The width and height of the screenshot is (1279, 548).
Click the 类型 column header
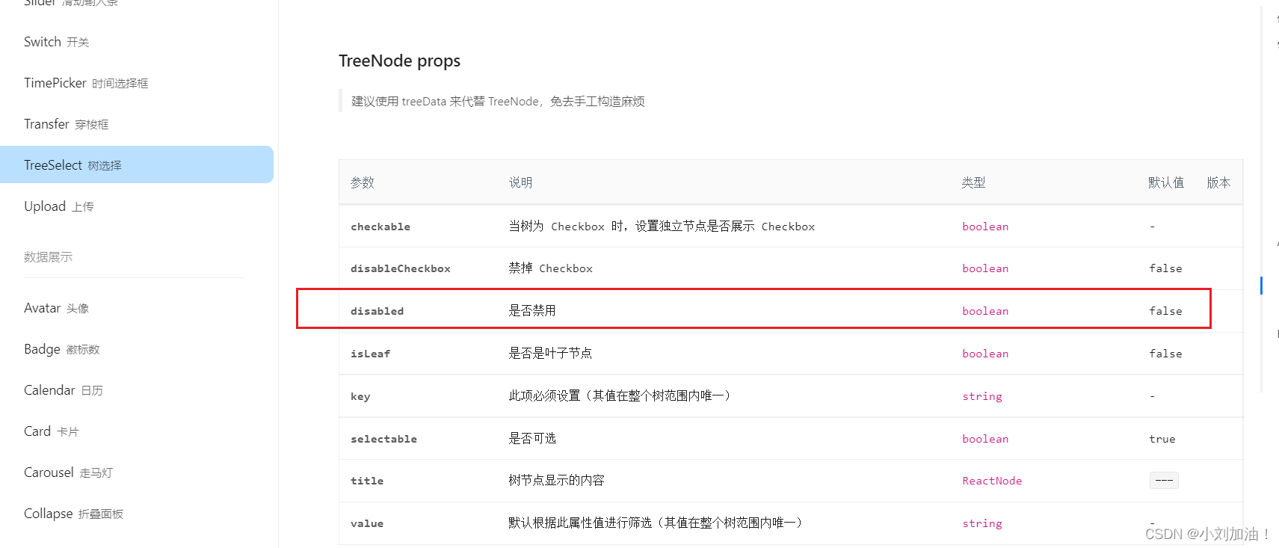coord(974,182)
